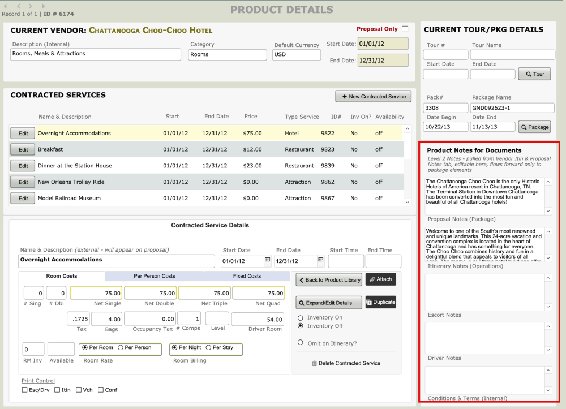Viewport: 566px width, 409px height.
Task: Click Delete Contracted Service trash icon
Action: (x=315, y=363)
